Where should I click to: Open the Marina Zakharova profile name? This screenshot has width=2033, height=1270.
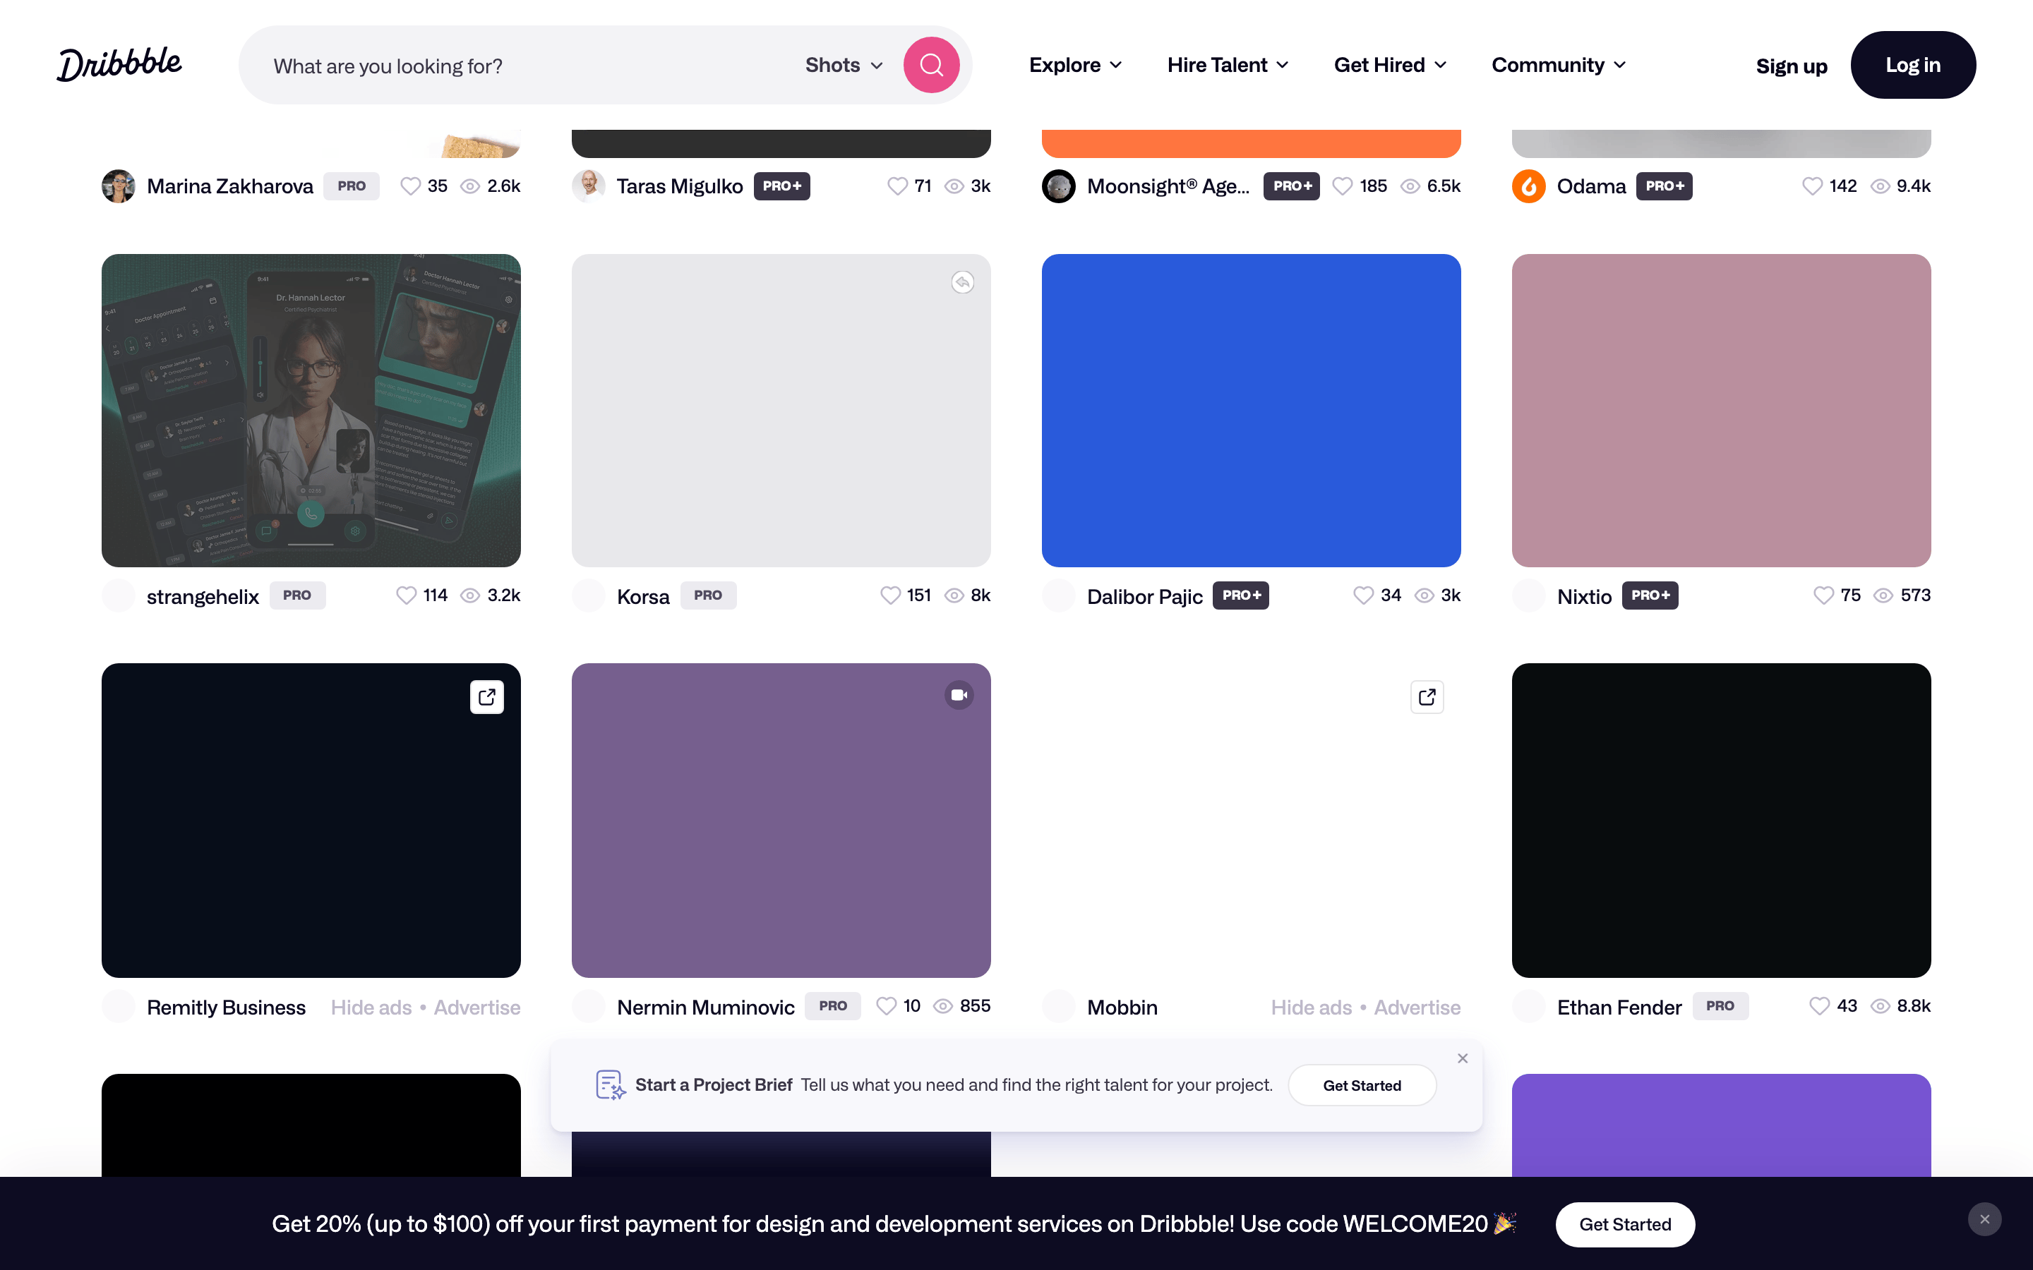click(x=230, y=186)
